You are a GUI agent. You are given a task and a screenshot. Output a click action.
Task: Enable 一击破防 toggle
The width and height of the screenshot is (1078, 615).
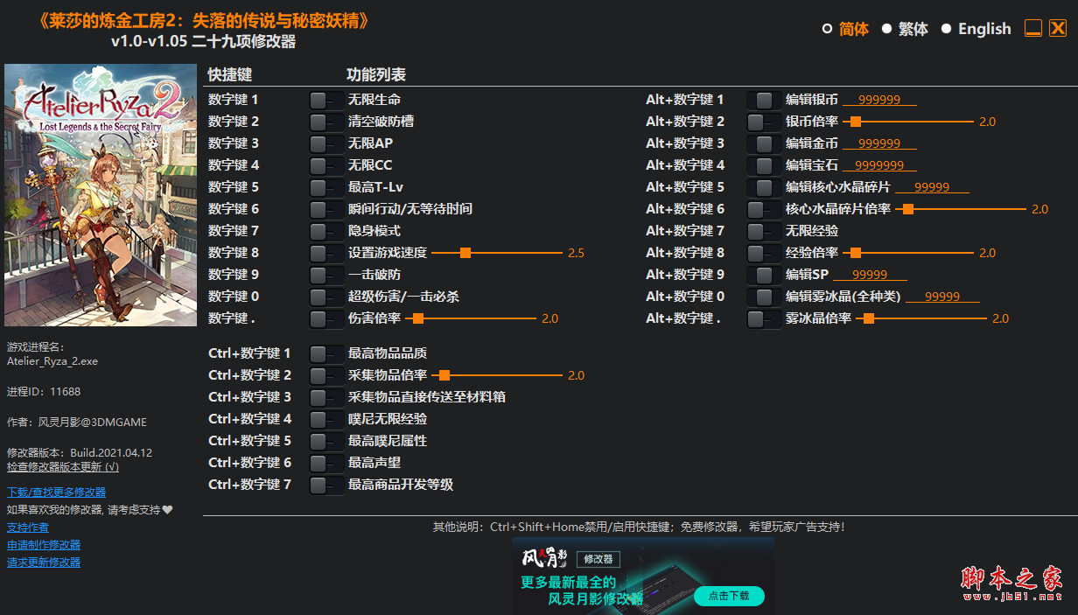326,275
